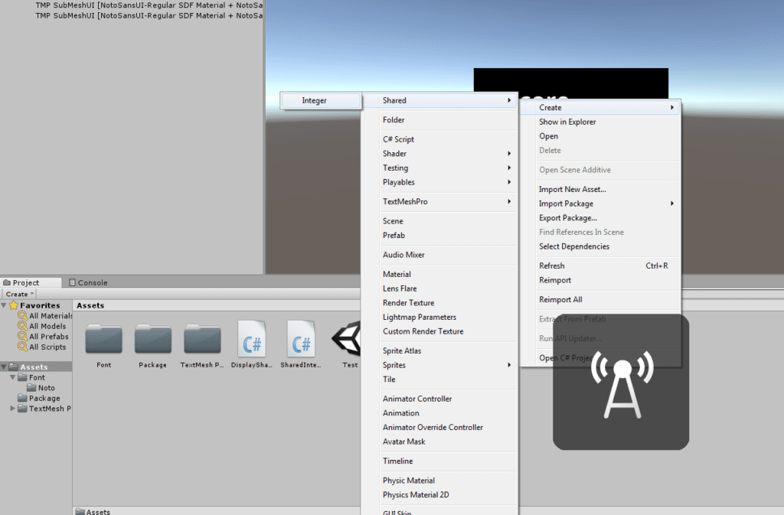The height and width of the screenshot is (515, 784).
Task: Expand the TextMesh Pro folder in tree
Action: [13, 409]
